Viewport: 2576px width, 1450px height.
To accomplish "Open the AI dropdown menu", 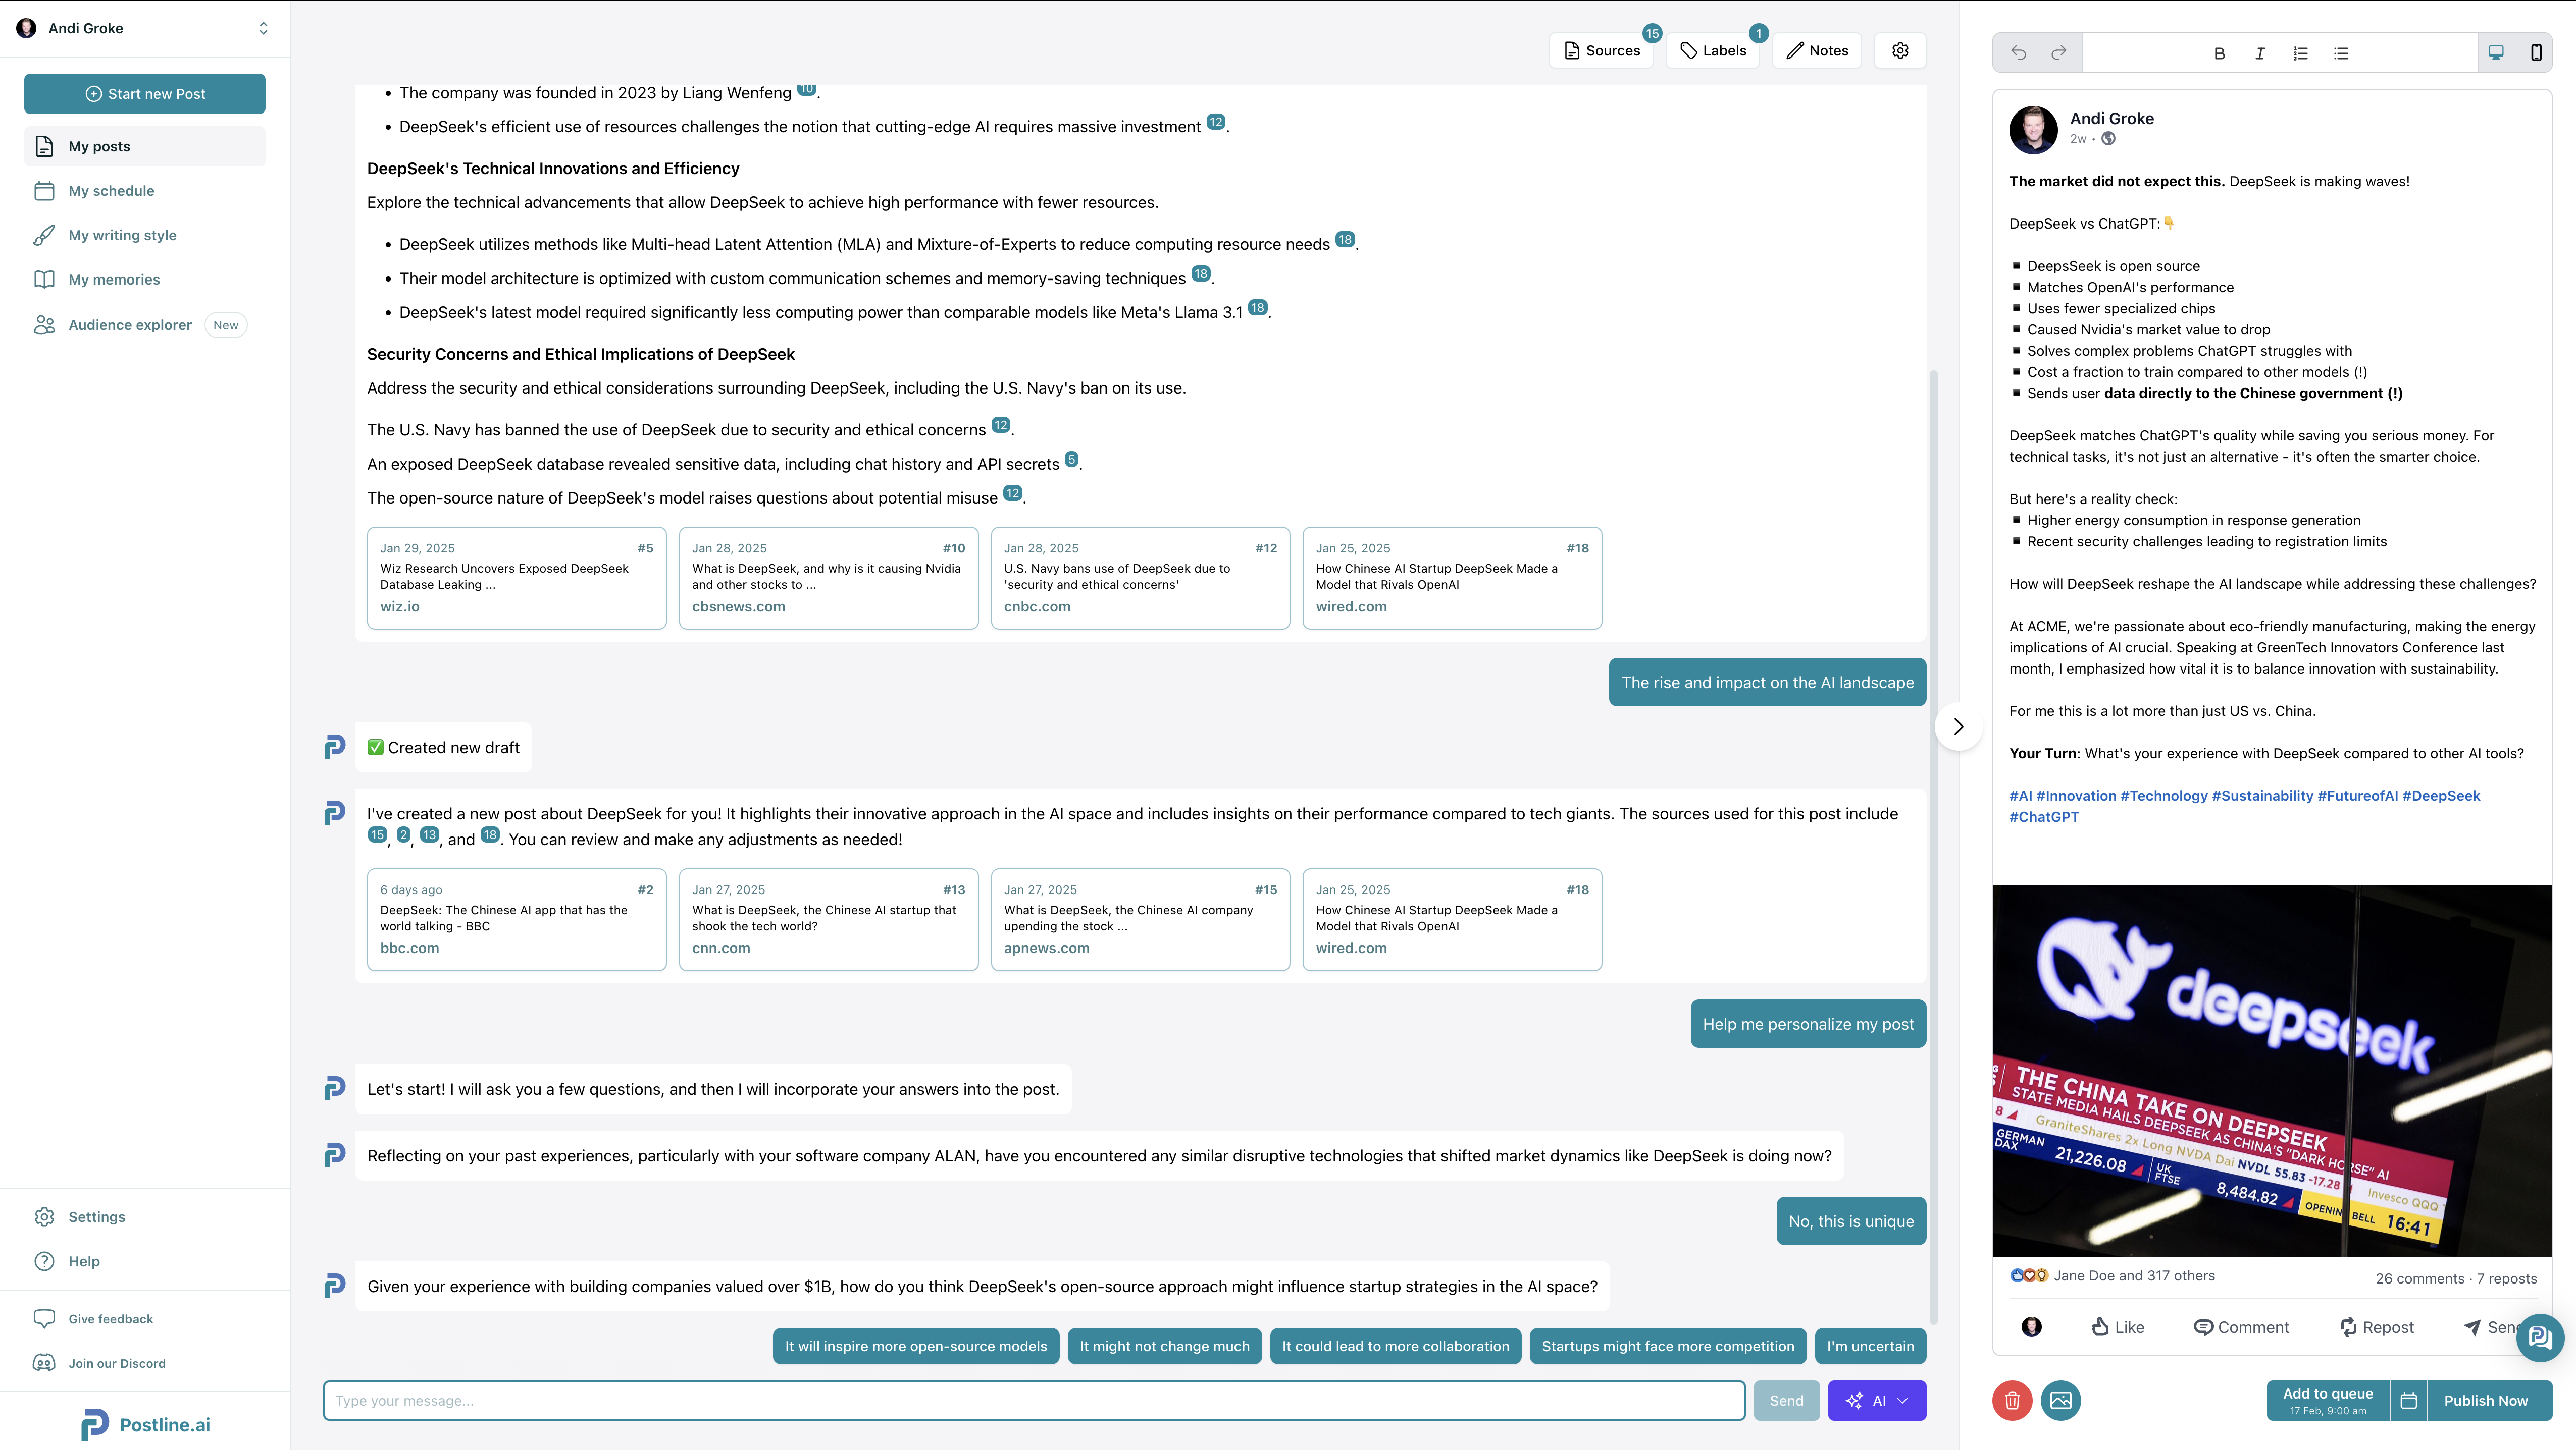I will [x=1876, y=1400].
